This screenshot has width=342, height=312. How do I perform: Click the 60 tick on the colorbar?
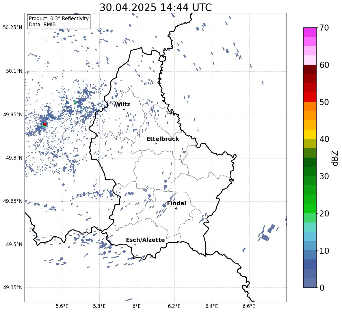pos(324,65)
